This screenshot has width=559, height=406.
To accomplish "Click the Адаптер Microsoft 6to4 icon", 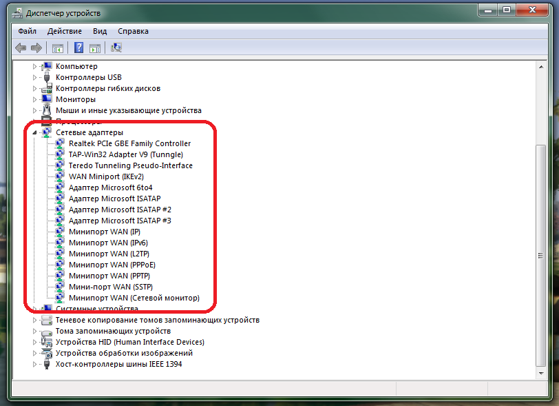I will [60, 187].
